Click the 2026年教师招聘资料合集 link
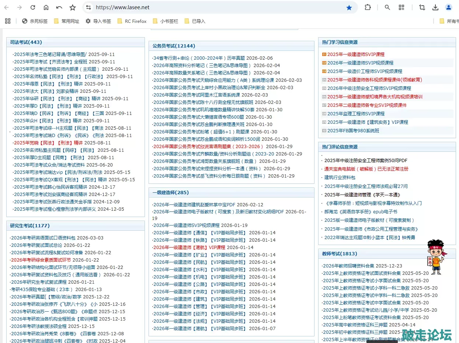Screen dimensions: 459x343 coord(348,266)
